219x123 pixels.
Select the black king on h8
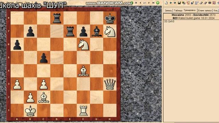click(x=110, y=18)
